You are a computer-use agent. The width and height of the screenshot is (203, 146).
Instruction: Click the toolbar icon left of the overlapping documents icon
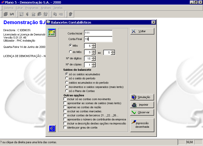point(33,14)
